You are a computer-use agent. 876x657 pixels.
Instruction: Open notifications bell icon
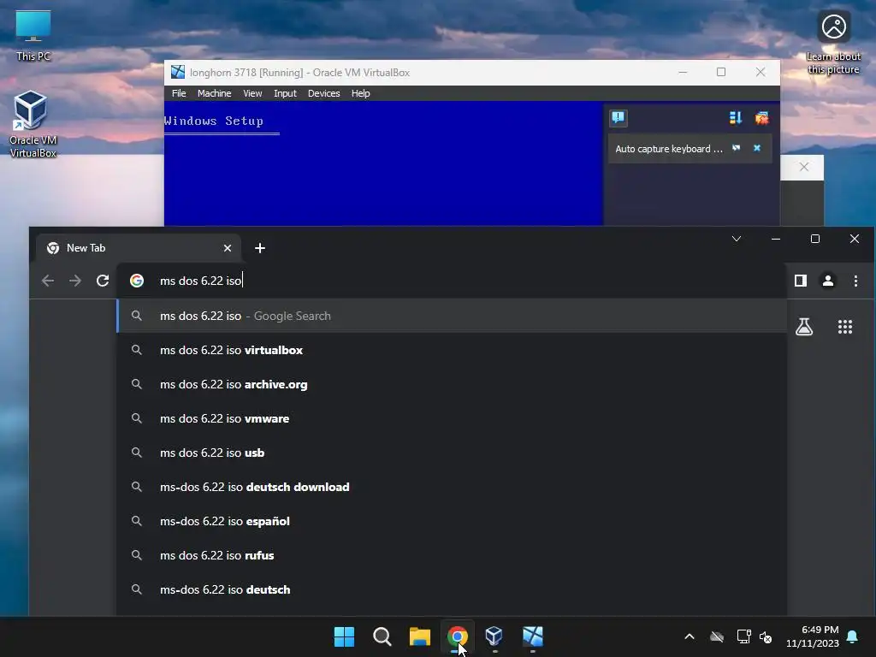point(852,636)
